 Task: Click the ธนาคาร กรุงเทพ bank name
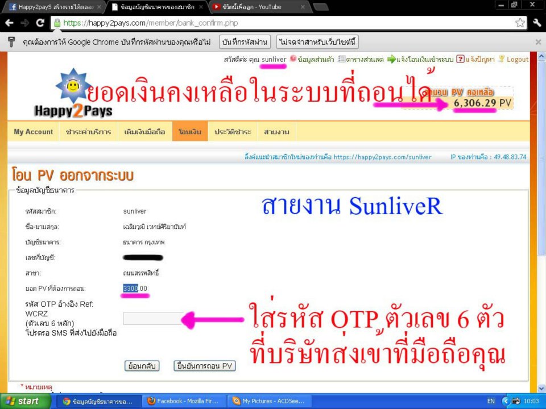tap(144, 243)
